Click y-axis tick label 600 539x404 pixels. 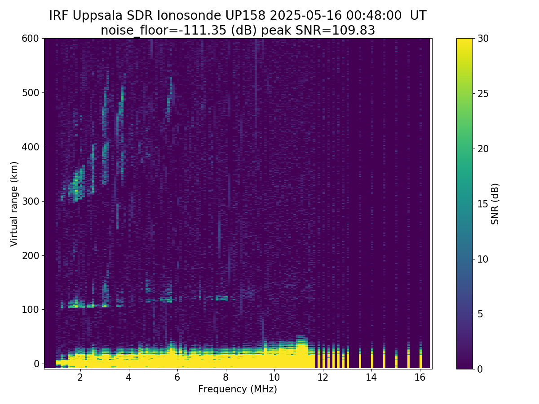(x=31, y=39)
